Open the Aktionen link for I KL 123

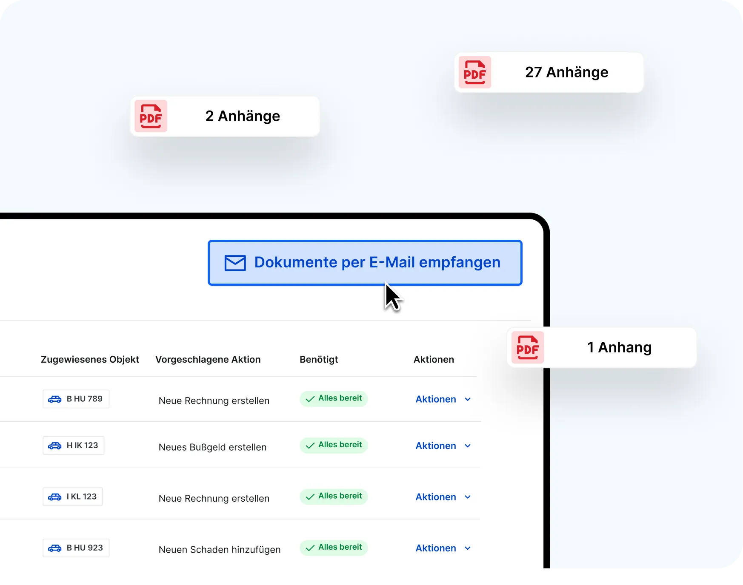[443, 497]
